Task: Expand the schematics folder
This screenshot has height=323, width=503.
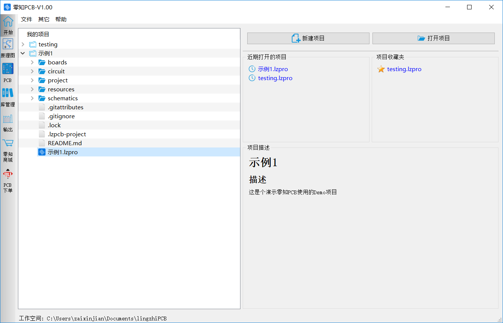Action: tap(32, 98)
